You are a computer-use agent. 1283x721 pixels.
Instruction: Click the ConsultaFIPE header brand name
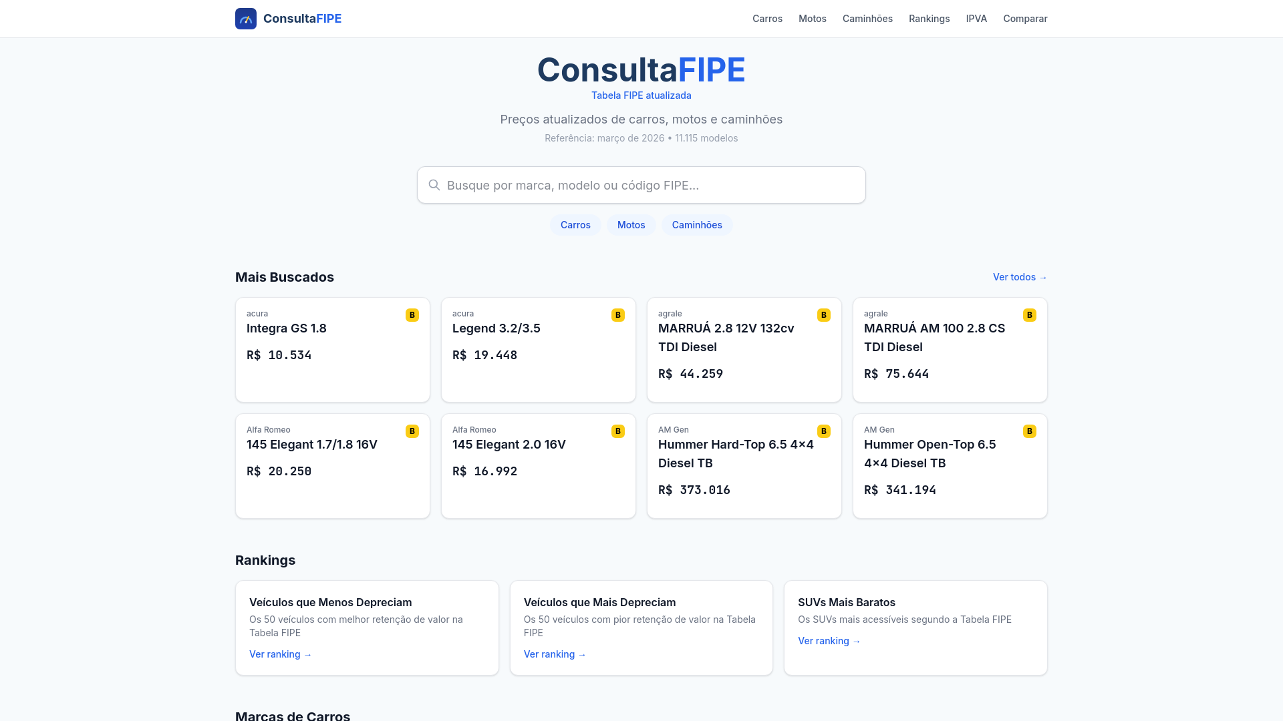pyautogui.click(x=302, y=19)
